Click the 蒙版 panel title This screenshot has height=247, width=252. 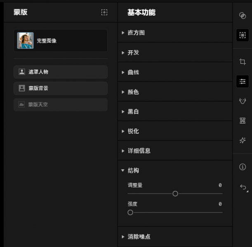coord(21,12)
